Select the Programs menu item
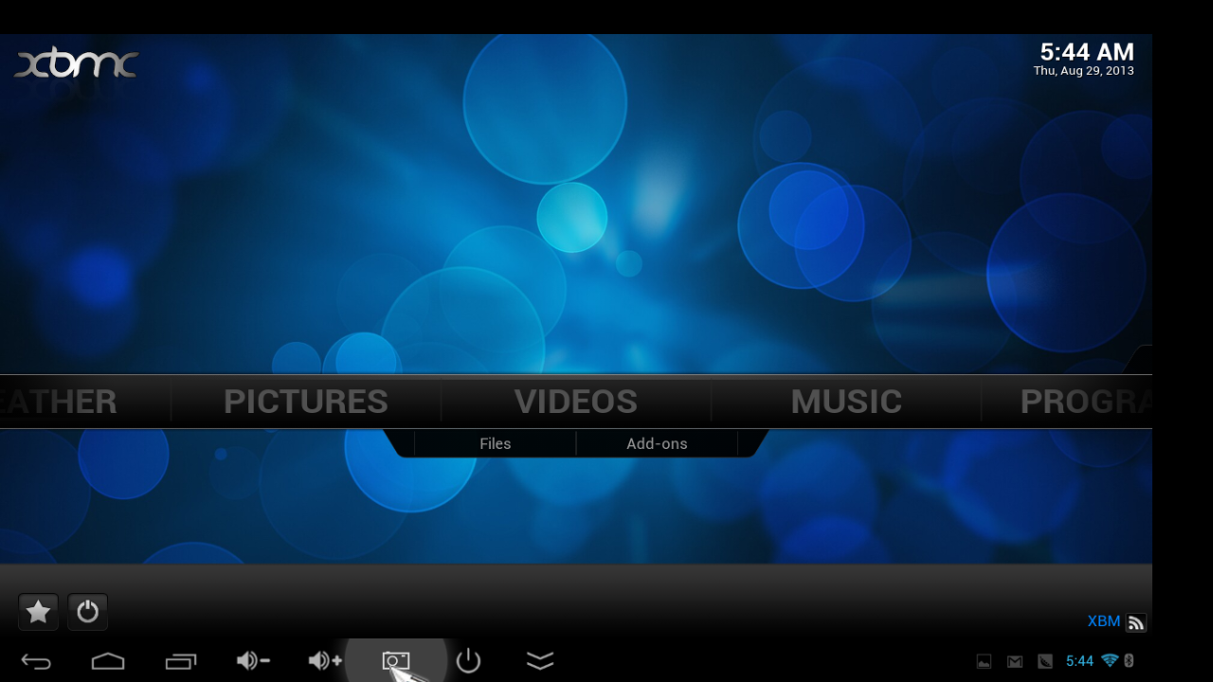The height and width of the screenshot is (682, 1213). click(x=1085, y=402)
